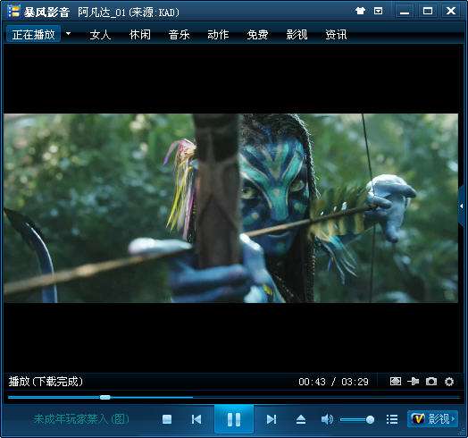Click the pin-on-top icon beside the camera
The height and width of the screenshot is (438, 468).
(414, 381)
